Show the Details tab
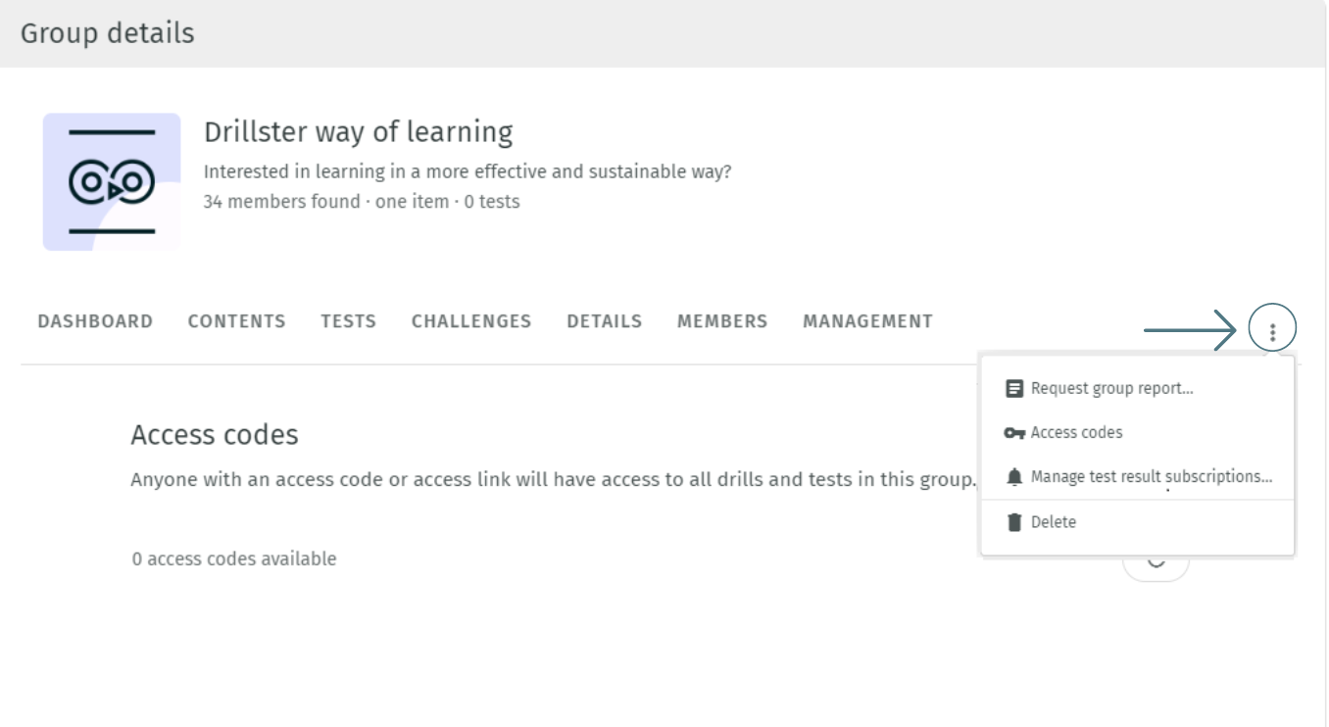The width and height of the screenshot is (1329, 727). (604, 321)
